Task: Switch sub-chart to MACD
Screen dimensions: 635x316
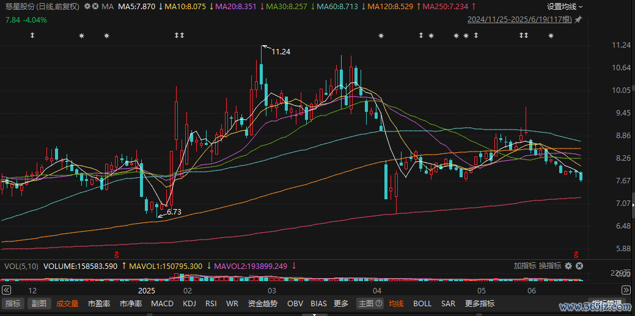Action: [x=162, y=303]
